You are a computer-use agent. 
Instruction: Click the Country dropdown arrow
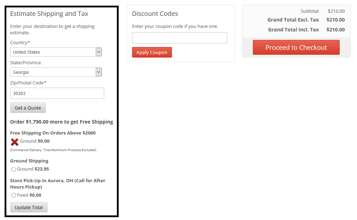(x=99, y=52)
